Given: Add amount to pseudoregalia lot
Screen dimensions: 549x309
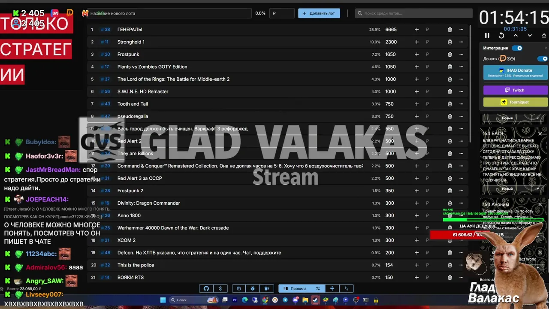Looking at the screenshot, I should (x=416, y=116).
